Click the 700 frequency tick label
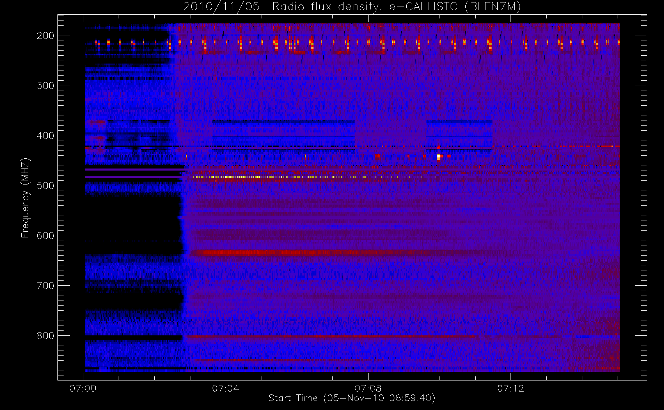 [45, 286]
